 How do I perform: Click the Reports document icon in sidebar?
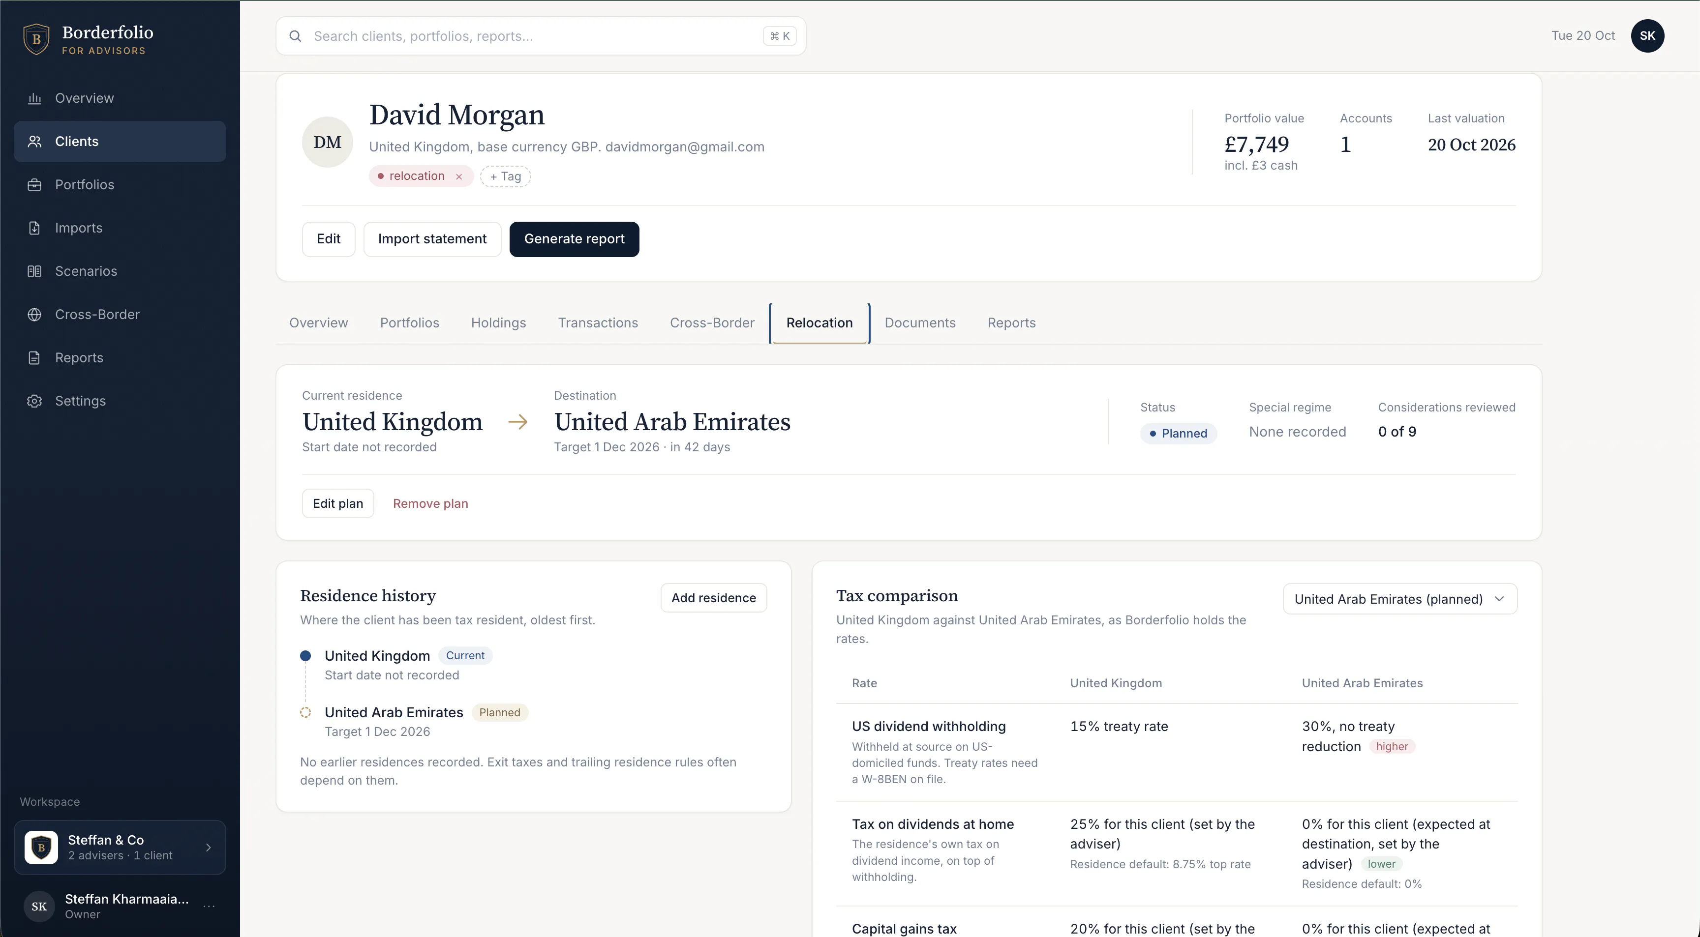[34, 357]
